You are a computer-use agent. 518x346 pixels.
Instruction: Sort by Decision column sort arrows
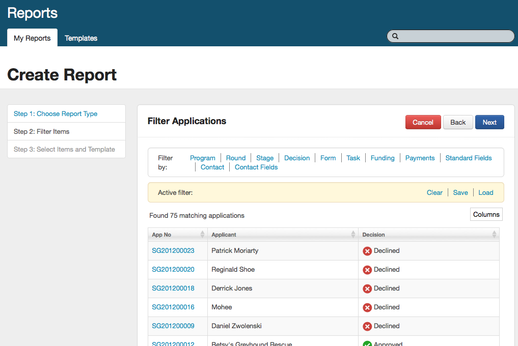(494, 235)
